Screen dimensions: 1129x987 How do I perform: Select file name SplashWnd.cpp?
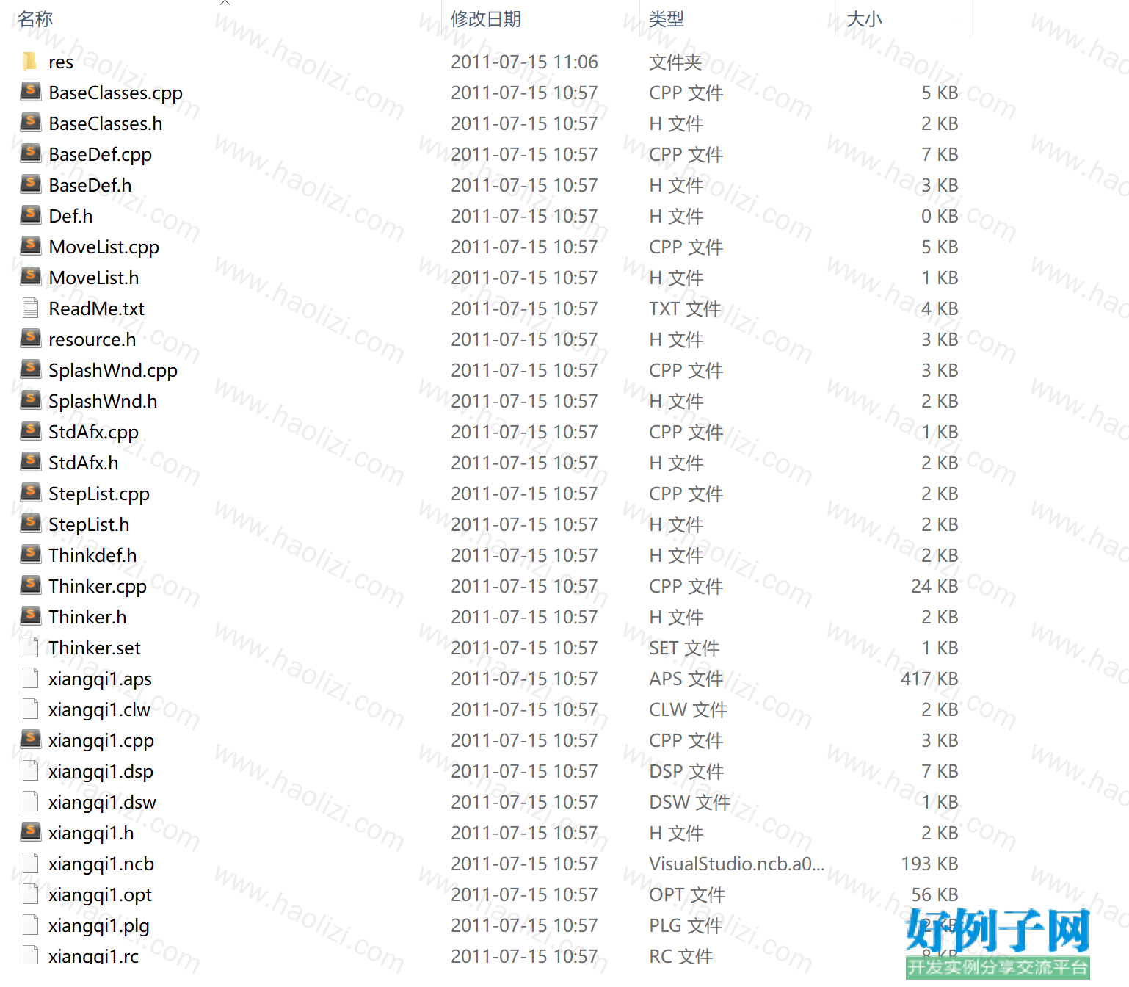pyautogui.click(x=113, y=371)
